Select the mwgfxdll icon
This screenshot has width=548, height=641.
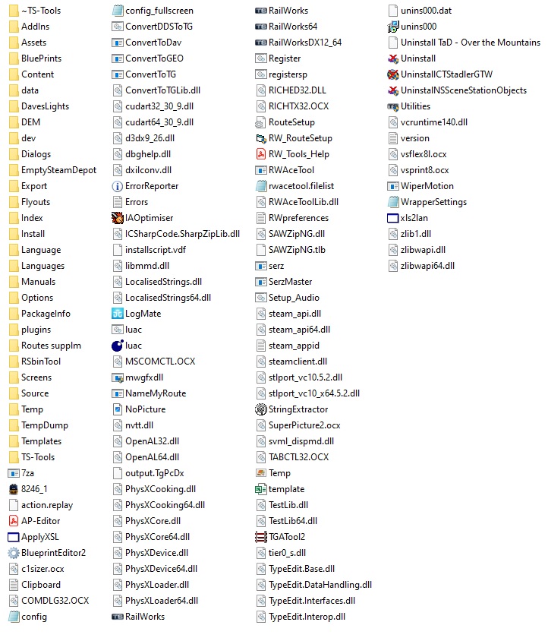(118, 377)
